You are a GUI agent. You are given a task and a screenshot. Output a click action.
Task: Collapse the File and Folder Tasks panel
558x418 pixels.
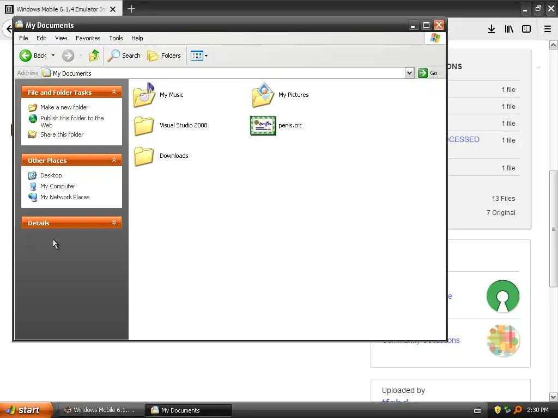click(x=114, y=92)
